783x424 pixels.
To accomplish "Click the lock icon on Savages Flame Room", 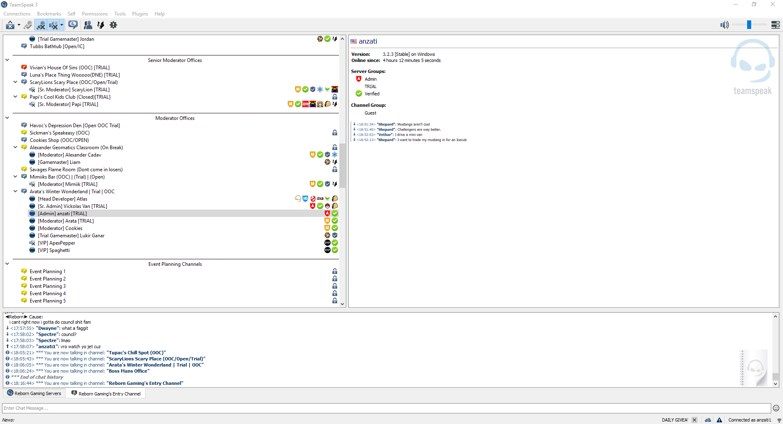I will pyautogui.click(x=335, y=170).
